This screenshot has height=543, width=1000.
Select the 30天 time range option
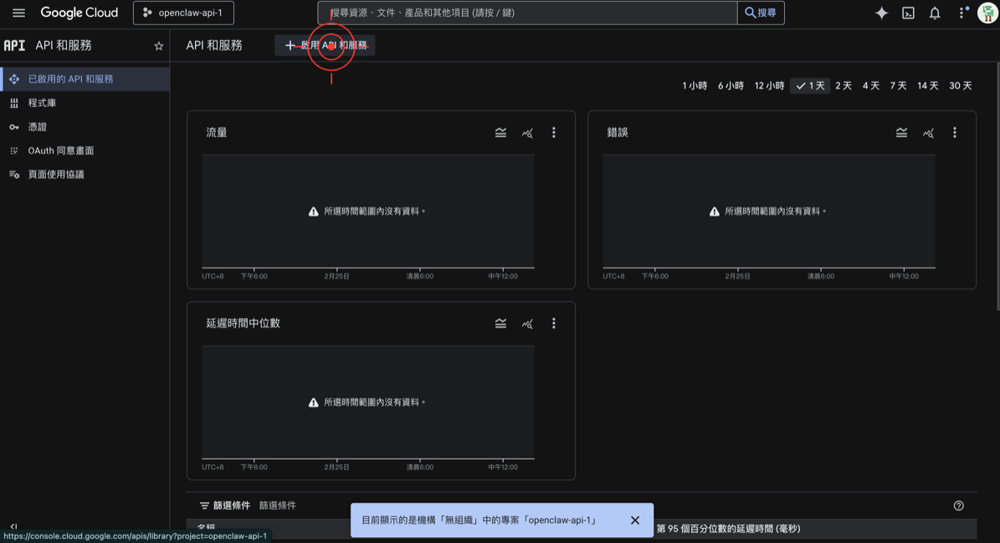(959, 85)
